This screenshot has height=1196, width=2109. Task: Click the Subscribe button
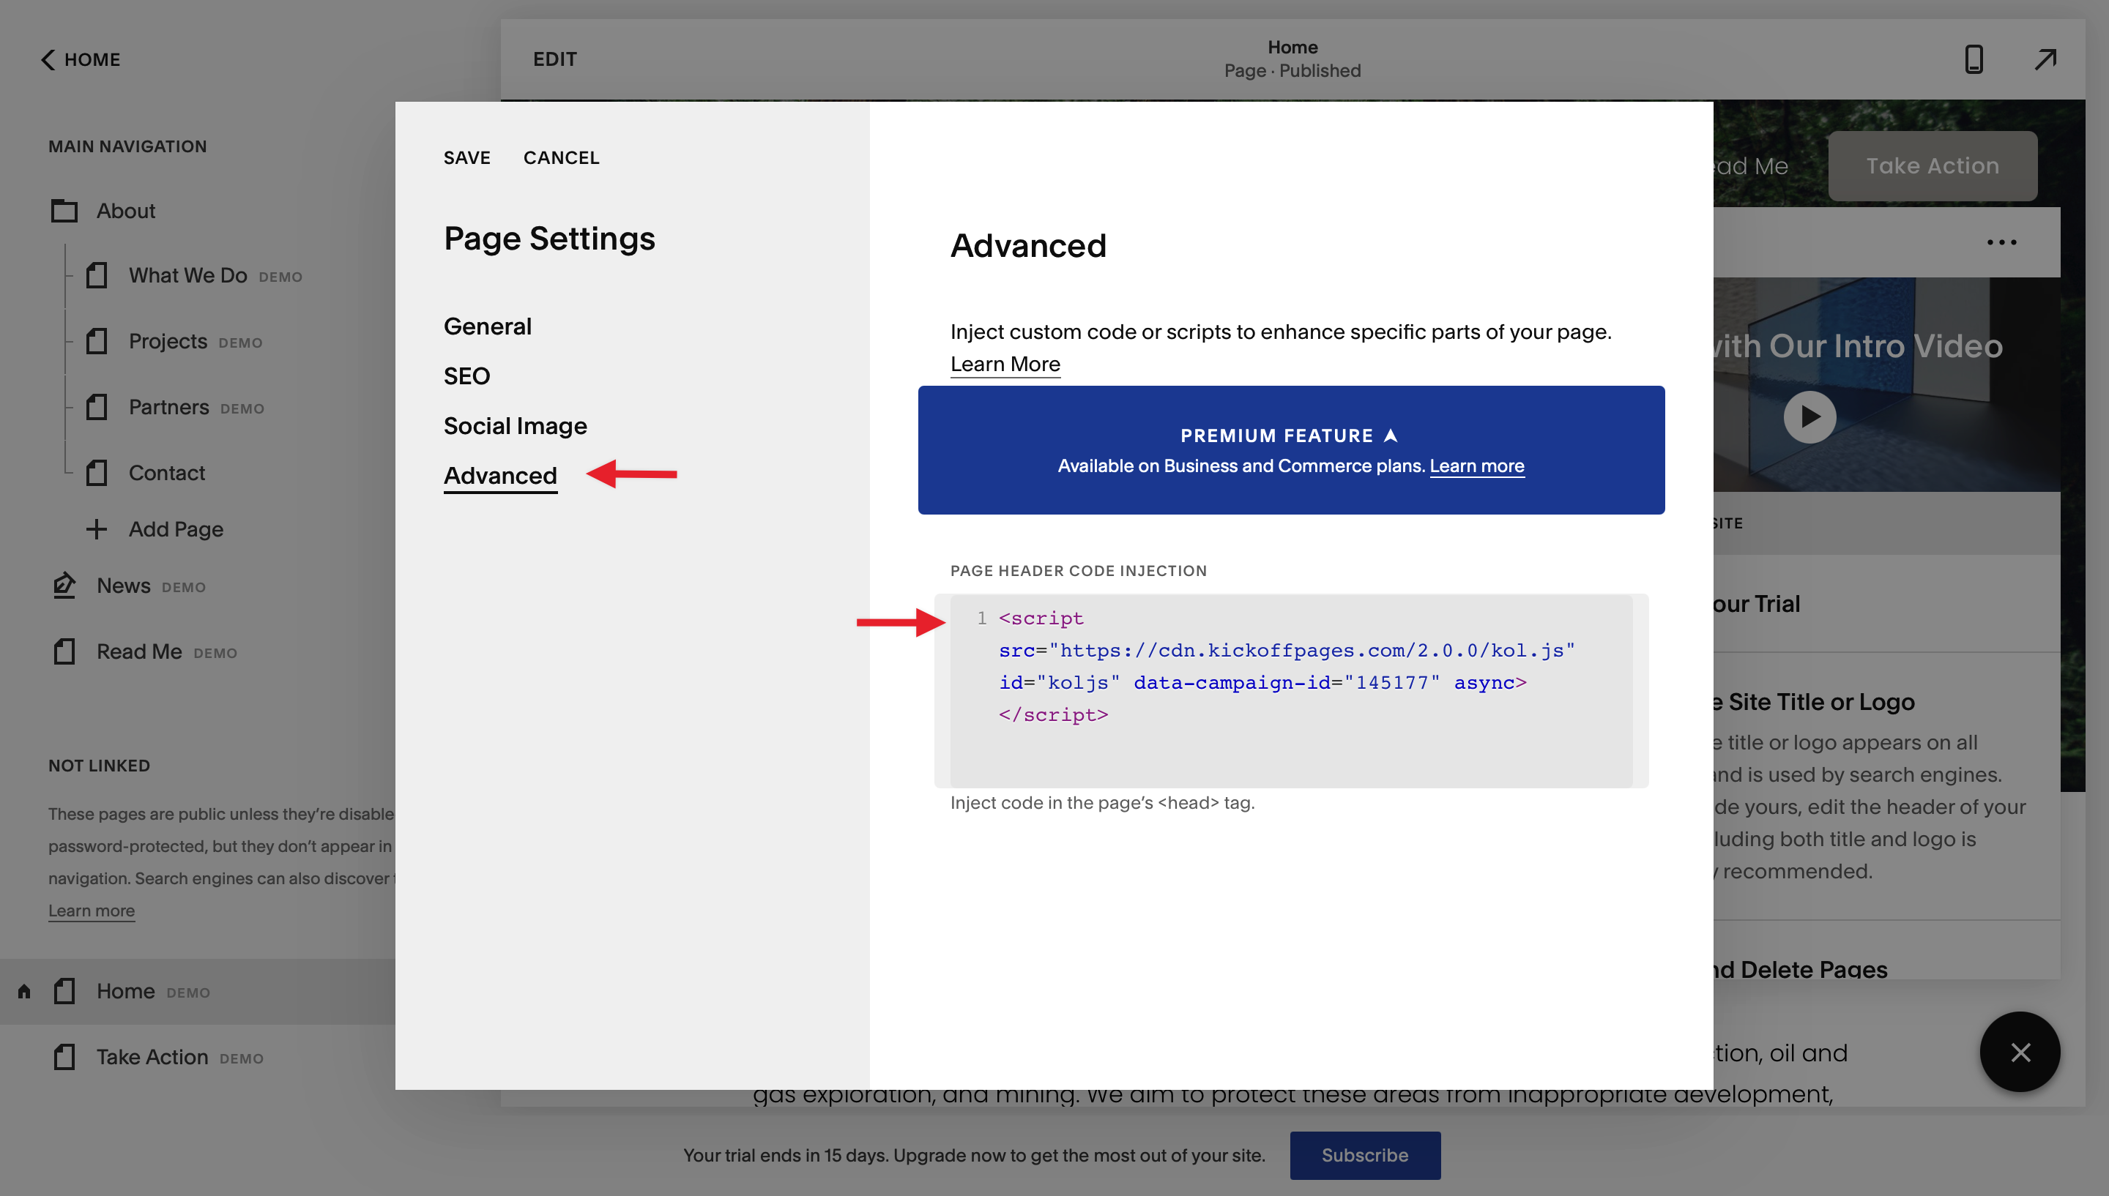[x=1365, y=1156]
